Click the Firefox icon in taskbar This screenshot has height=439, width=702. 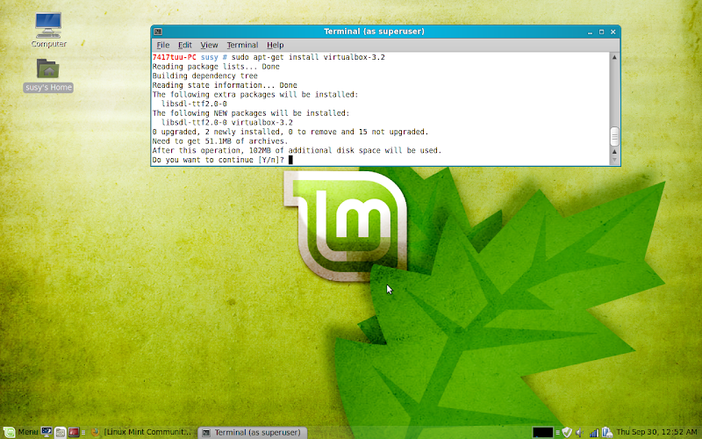tap(95, 432)
